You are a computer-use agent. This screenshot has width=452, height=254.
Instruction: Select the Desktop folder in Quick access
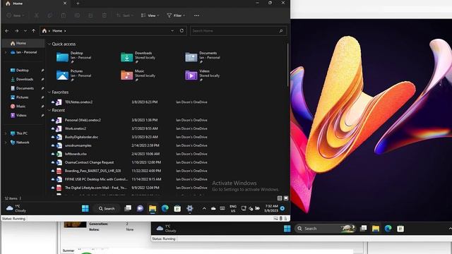[x=74, y=58]
